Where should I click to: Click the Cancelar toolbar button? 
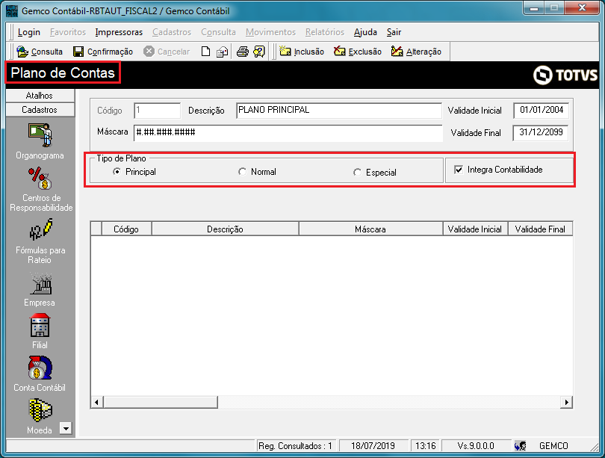(x=167, y=52)
